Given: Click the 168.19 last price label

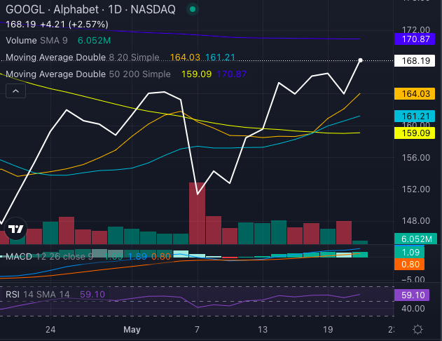Looking at the screenshot, I should (415, 60).
